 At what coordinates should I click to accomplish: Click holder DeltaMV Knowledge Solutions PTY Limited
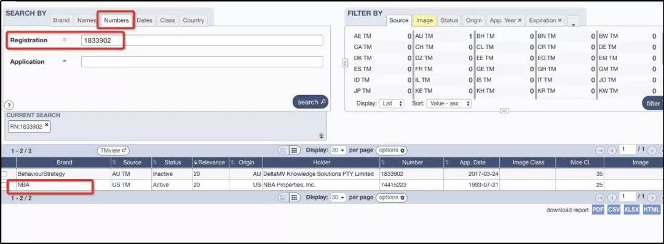(x=318, y=174)
